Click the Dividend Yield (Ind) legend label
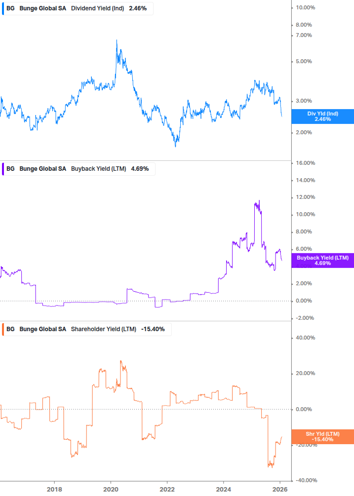 pyautogui.click(x=97, y=8)
